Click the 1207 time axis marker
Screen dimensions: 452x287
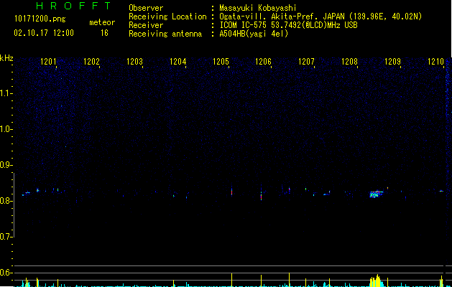click(306, 62)
